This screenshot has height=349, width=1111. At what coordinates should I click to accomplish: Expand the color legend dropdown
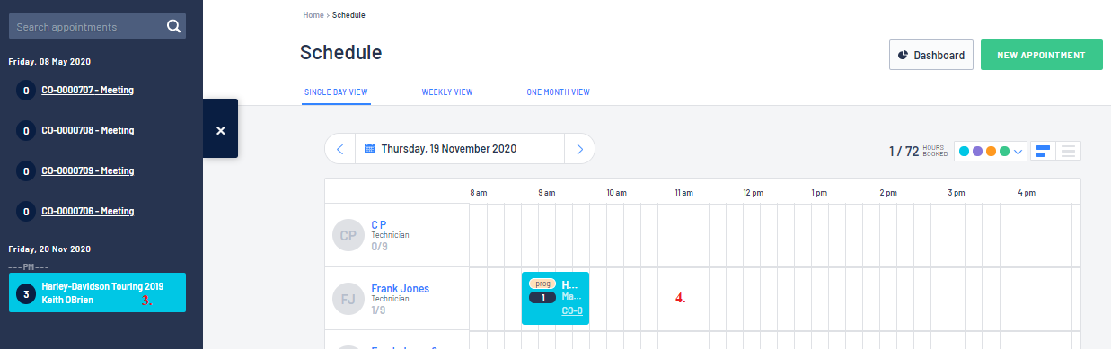tap(1018, 152)
